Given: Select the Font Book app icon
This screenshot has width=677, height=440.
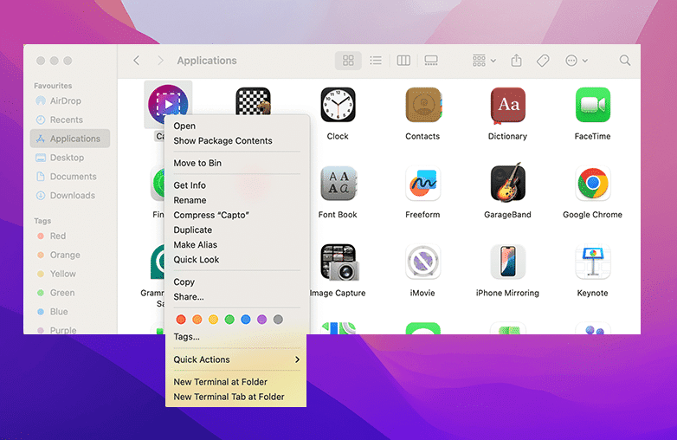Looking at the screenshot, I should click(x=338, y=184).
